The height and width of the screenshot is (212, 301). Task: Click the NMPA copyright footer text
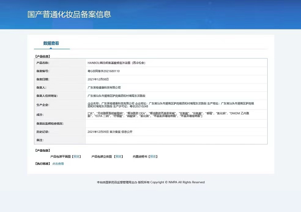click(150, 182)
